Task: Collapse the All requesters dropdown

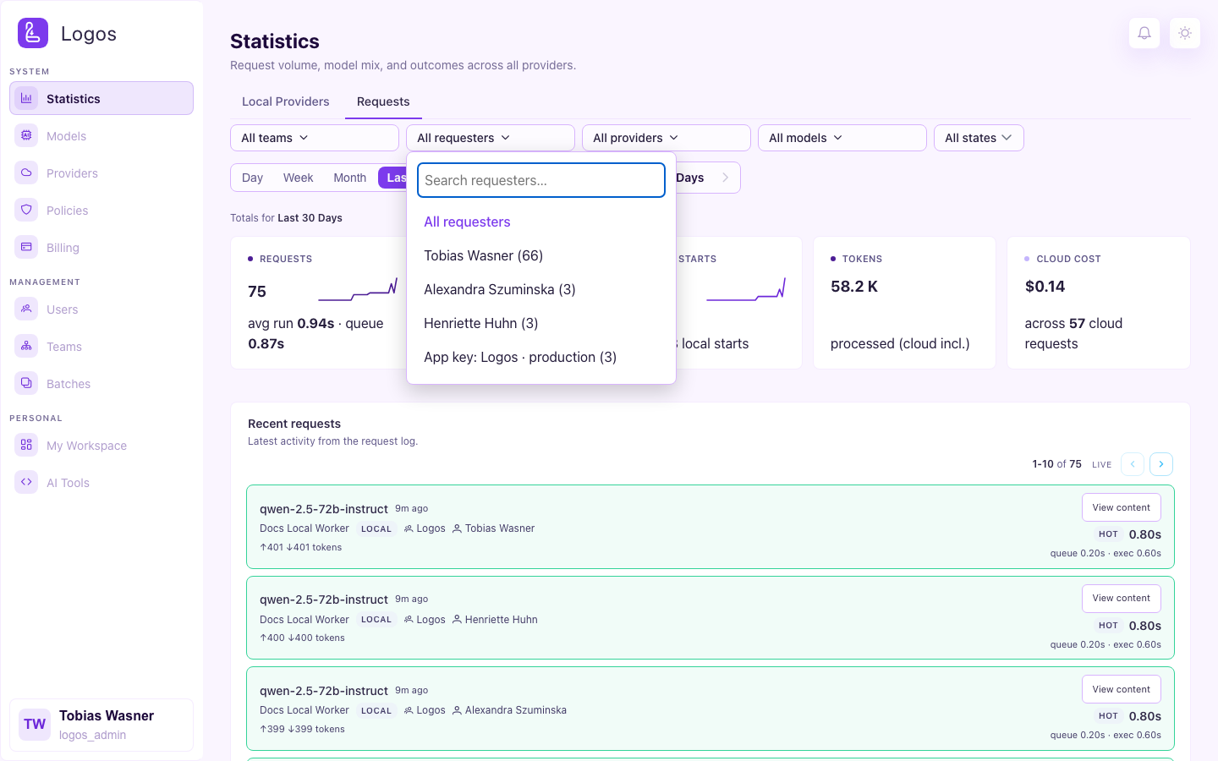Action: click(x=491, y=138)
